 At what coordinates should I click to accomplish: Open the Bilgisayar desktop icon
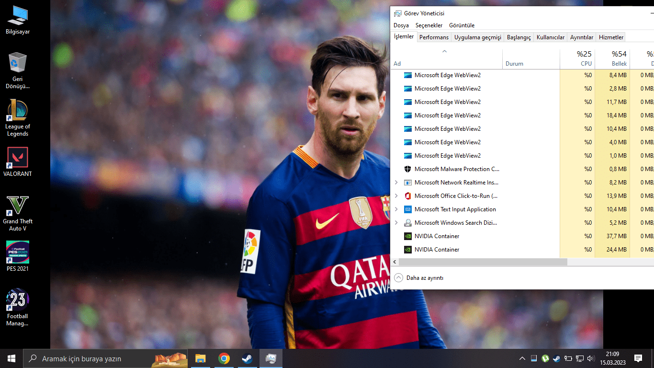point(18,20)
